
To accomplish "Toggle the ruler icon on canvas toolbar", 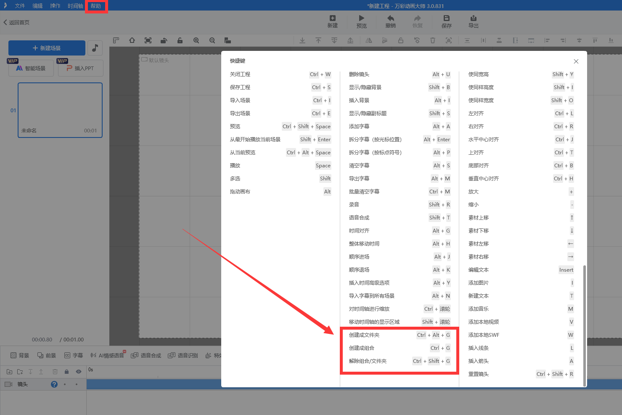I will [x=116, y=41].
